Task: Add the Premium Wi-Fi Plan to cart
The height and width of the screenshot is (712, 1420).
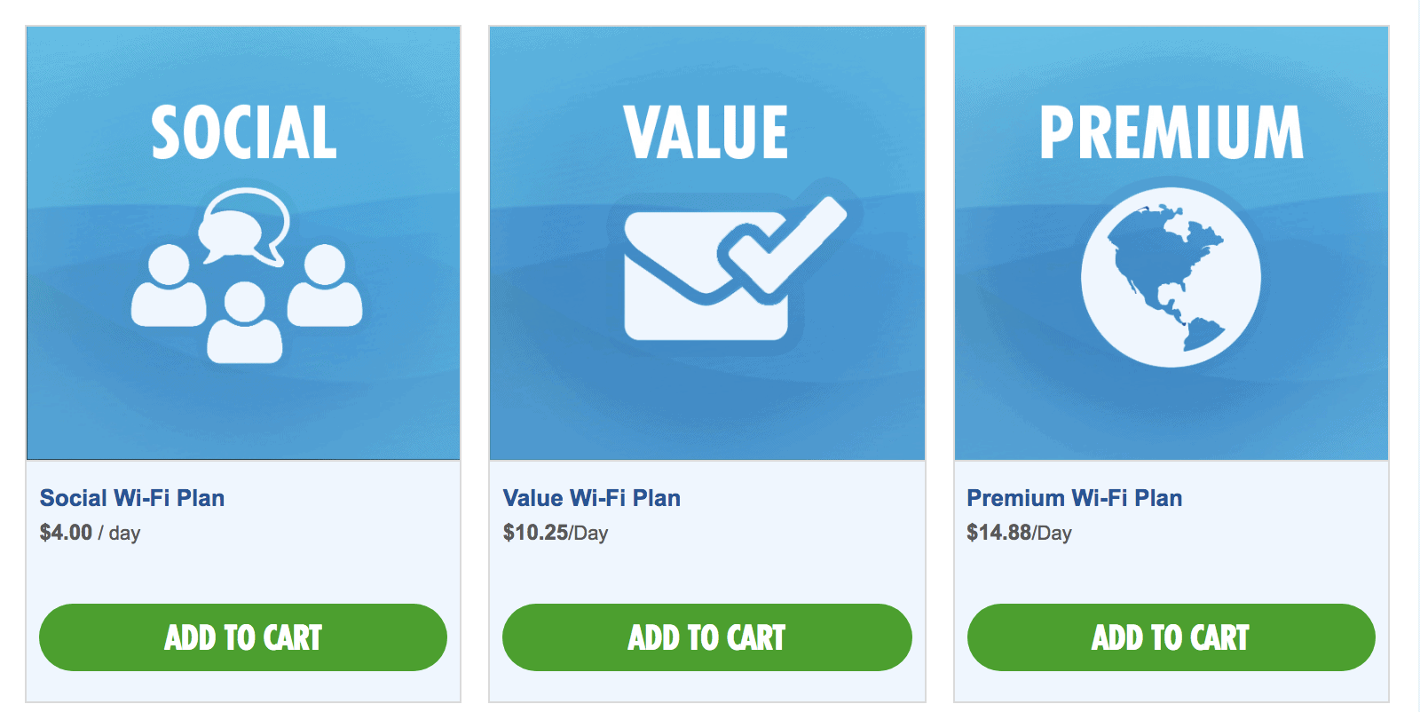Action: [x=1171, y=637]
